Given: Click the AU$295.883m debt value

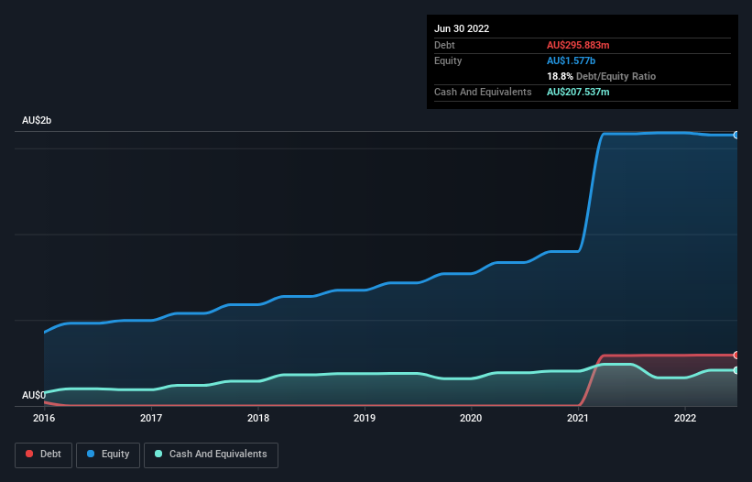Looking at the screenshot, I should pyautogui.click(x=578, y=45).
